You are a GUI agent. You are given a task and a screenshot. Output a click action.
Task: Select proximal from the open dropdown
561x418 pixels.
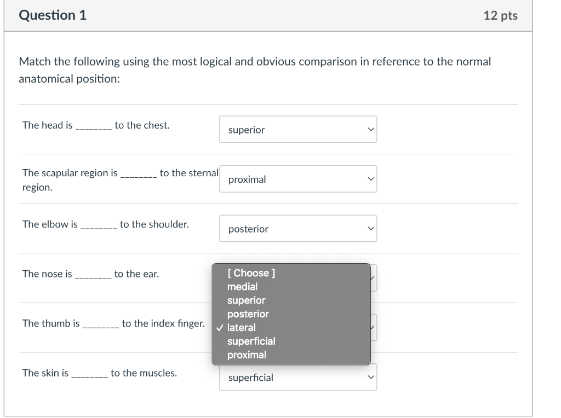[x=246, y=355]
